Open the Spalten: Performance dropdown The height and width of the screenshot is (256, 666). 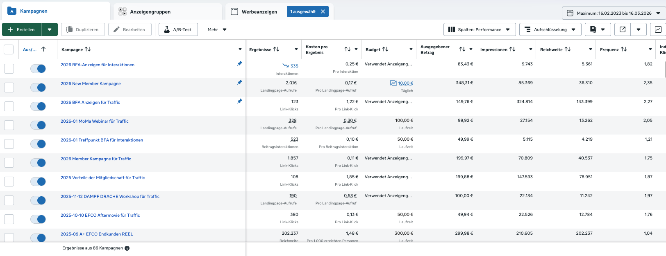(x=479, y=29)
